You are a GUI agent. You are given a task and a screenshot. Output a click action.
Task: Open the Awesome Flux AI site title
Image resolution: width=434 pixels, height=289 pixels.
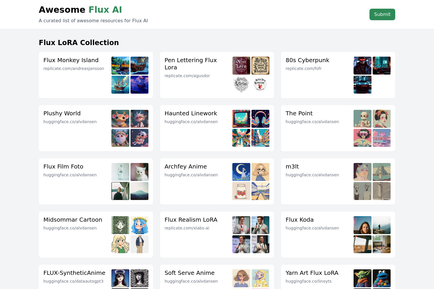tap(80, 10)
